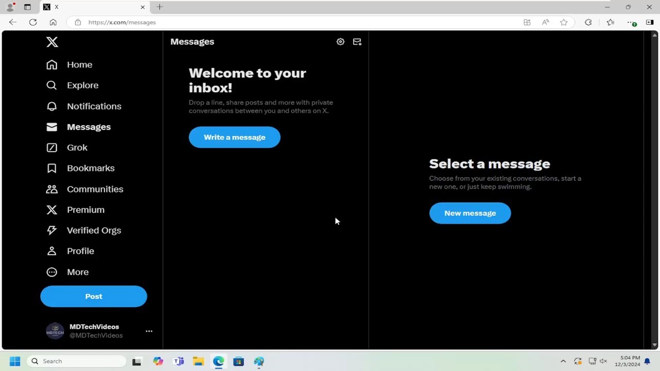660x371 pixels.
Task: Open the taskbar clock and date
Action: pyautogui.click(x=627, y=361)
